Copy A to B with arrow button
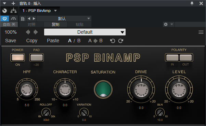This screenshot has height=126, width=206. tap(95, 41)
